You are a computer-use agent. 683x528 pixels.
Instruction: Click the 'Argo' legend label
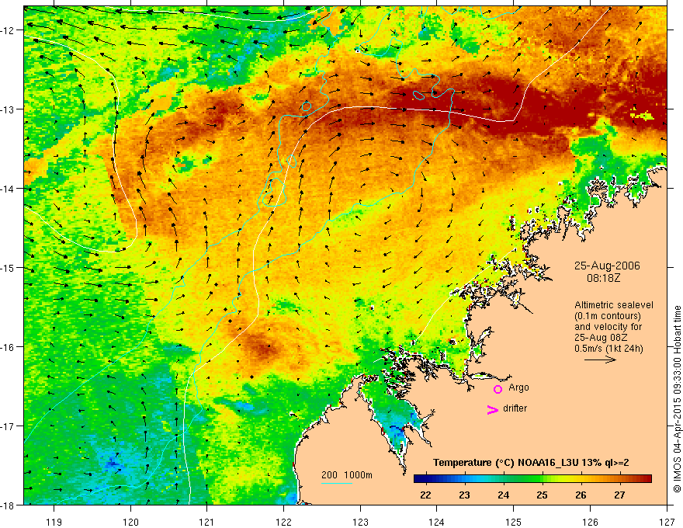click(518, 387)
